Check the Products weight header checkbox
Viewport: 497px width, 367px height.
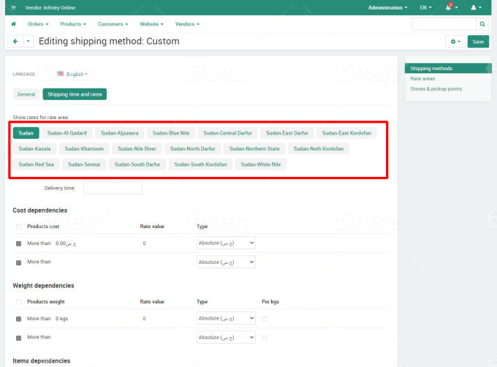[x=19, y=302]
